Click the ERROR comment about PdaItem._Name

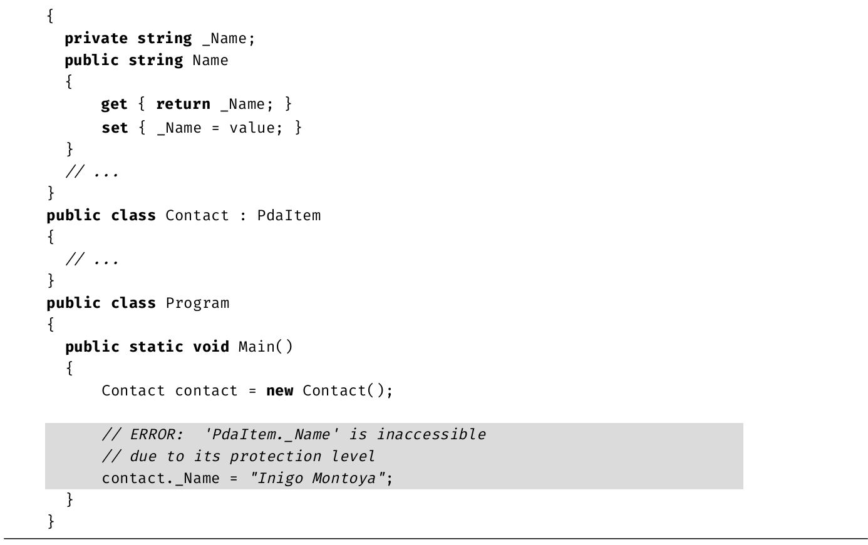pyautogui.click(x=294, y=434)
